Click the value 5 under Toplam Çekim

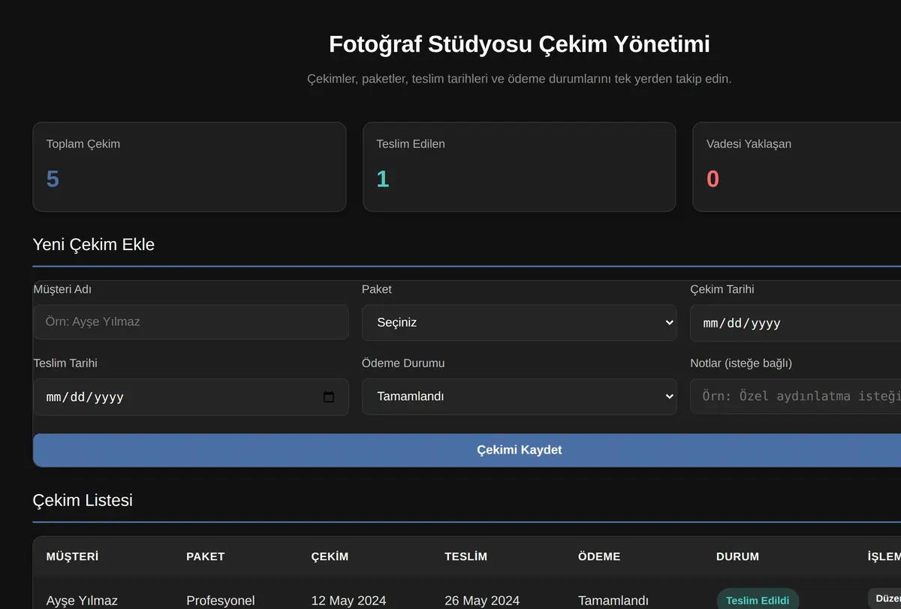53,179
